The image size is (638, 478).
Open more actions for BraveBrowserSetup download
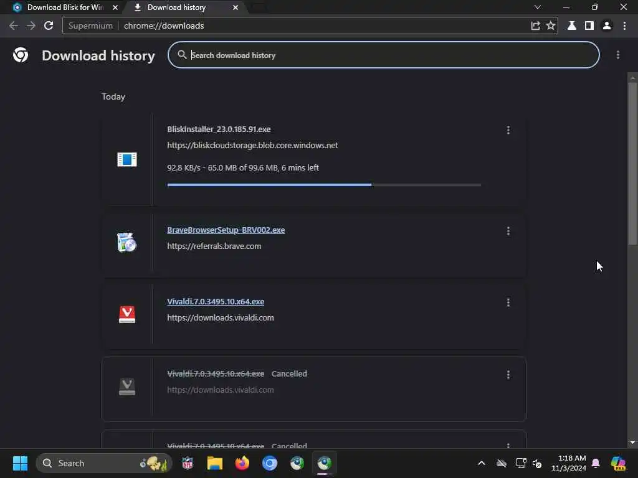(508, 231)
